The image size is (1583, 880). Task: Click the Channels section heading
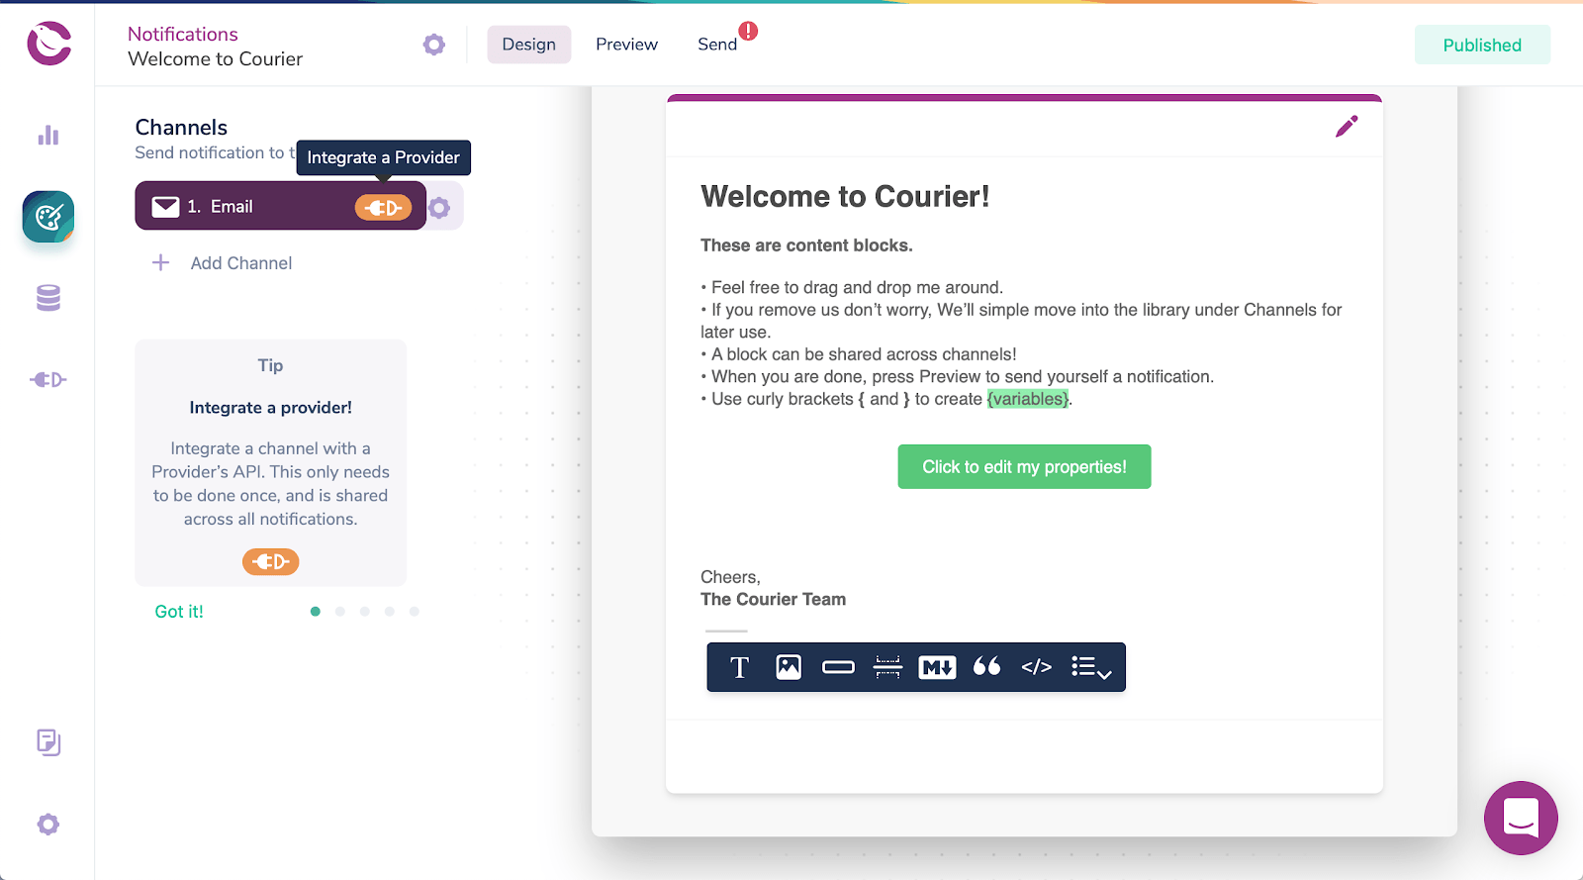click(x=181, y=128)
